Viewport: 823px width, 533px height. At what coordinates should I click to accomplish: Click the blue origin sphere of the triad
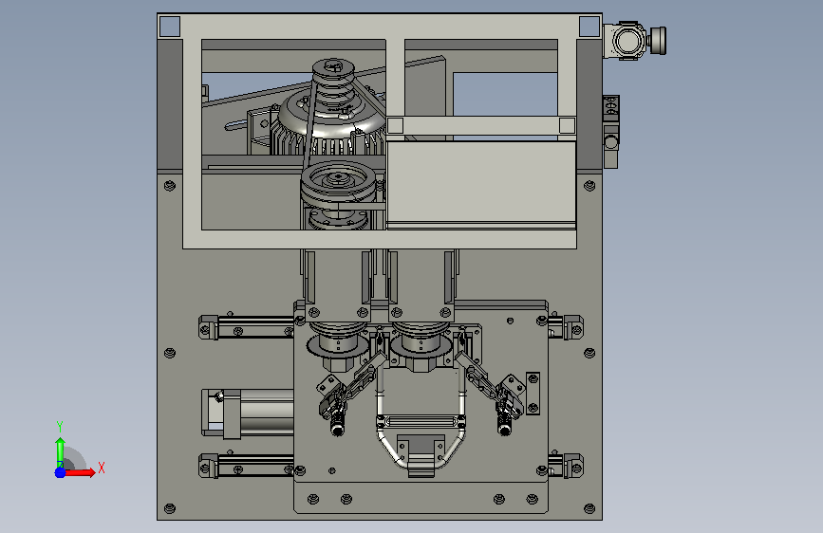pos(60,472)
